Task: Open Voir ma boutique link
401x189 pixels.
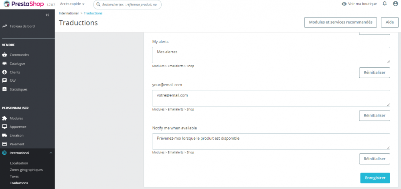Action: click(x=359, y=4)
